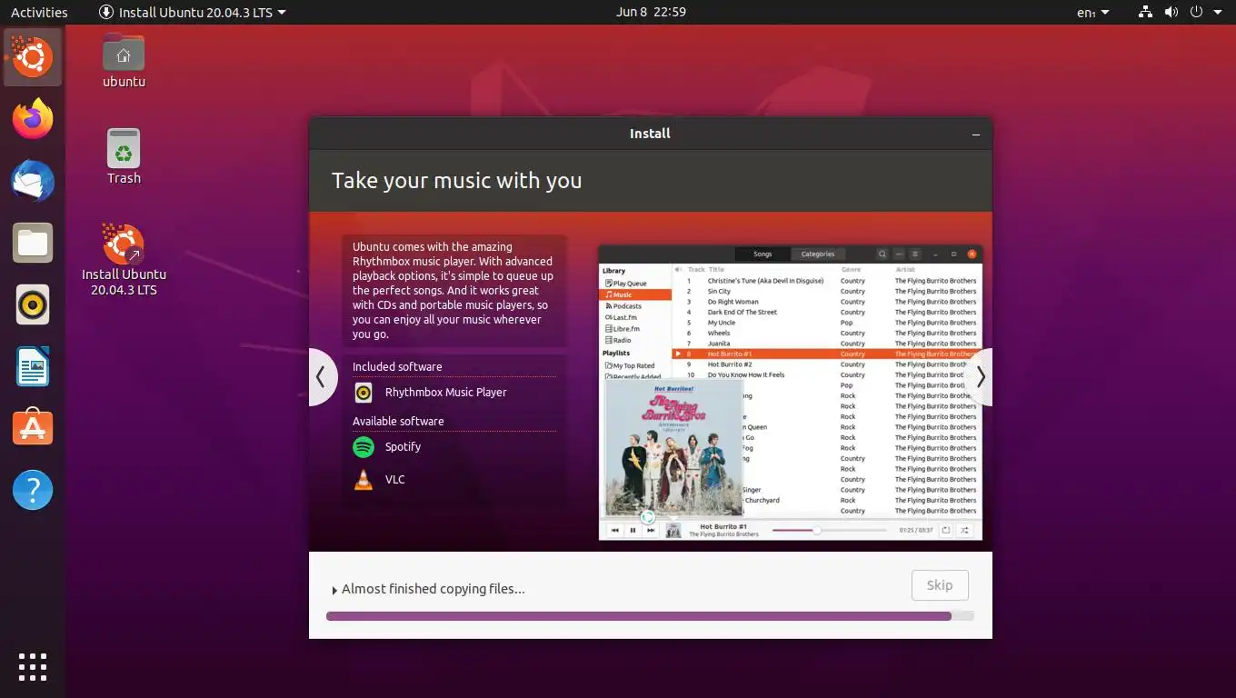Viewport: 1236px width, 698px height.
Task: Go to the previous installer slide
Action: click(x=321, y=376)
